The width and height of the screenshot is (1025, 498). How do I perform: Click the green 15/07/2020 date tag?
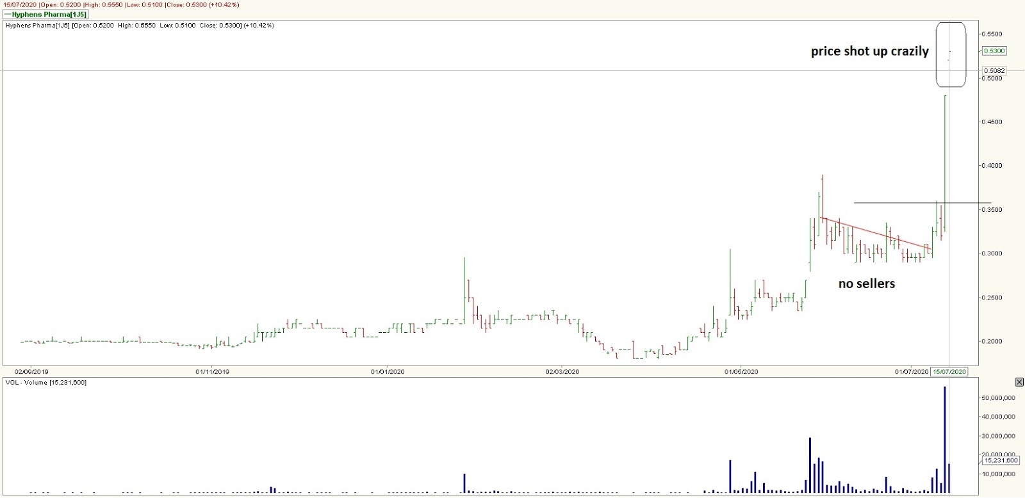(949, 371)
